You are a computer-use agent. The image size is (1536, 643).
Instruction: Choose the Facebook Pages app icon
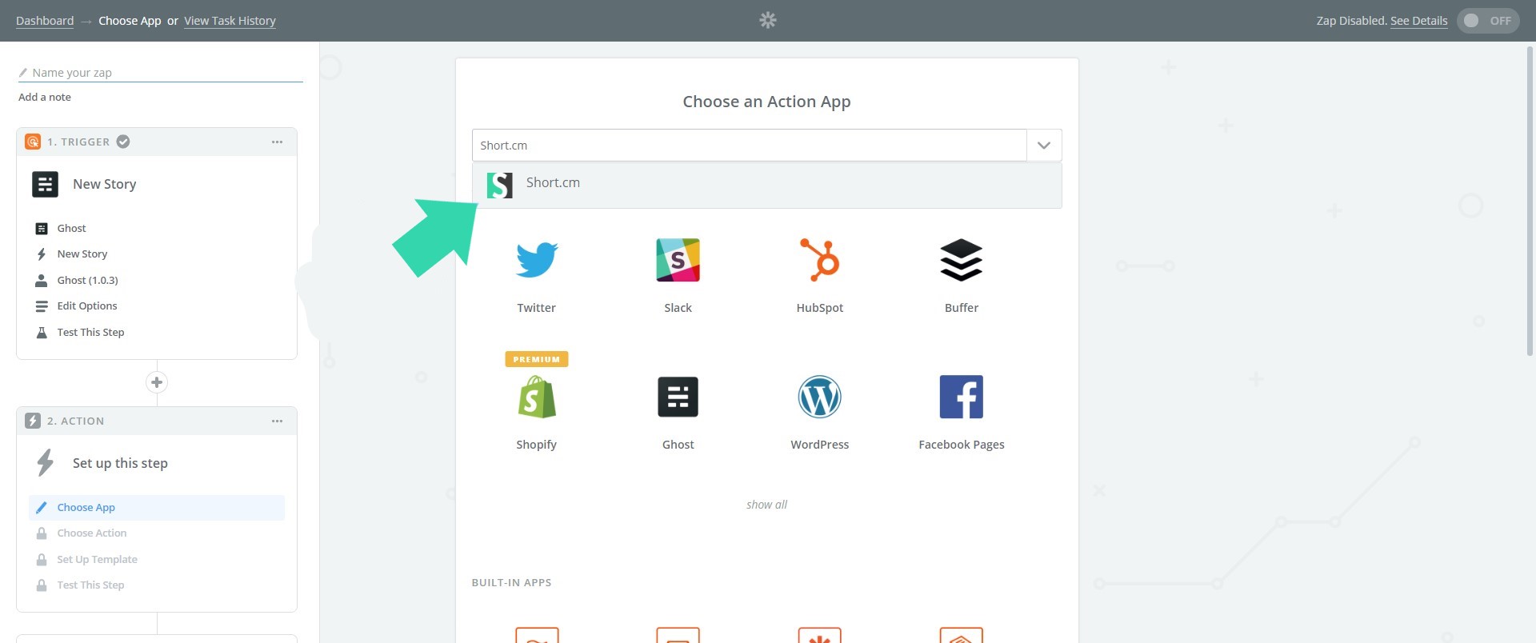[x=961, y=397]
